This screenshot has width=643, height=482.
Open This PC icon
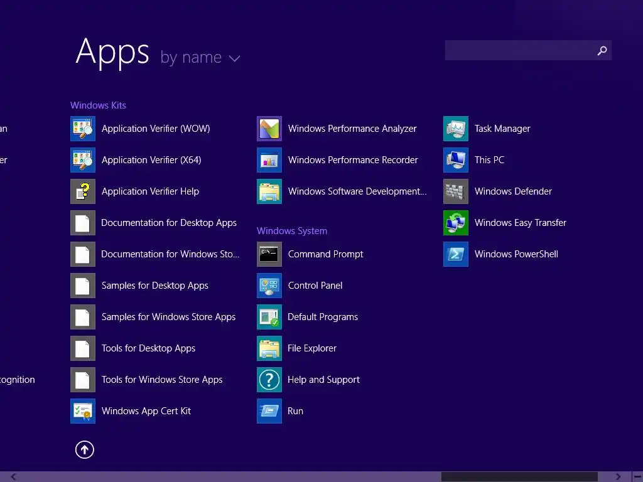456,160
